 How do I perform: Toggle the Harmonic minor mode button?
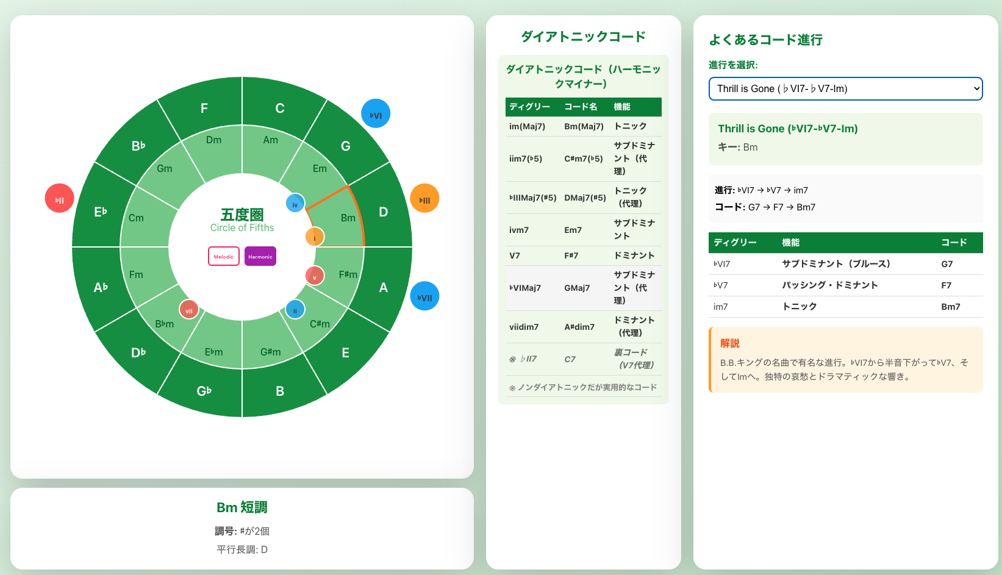tap(260, 256)
